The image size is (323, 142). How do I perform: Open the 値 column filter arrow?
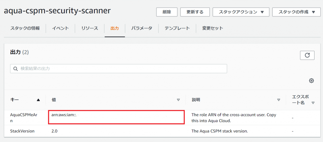179,100
